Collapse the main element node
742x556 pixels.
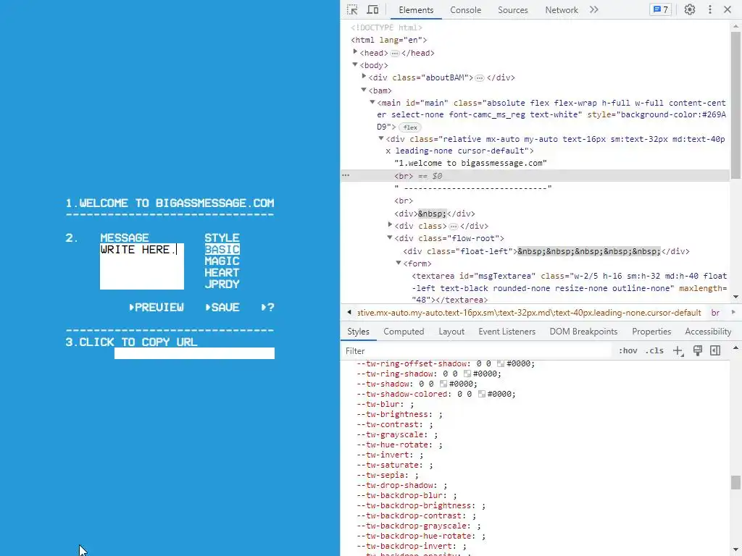pyautogui.click(x=372, y=102)
